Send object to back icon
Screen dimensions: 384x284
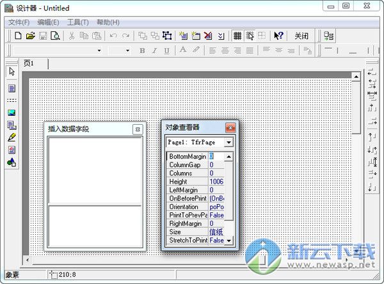click(x=155, y=36)
